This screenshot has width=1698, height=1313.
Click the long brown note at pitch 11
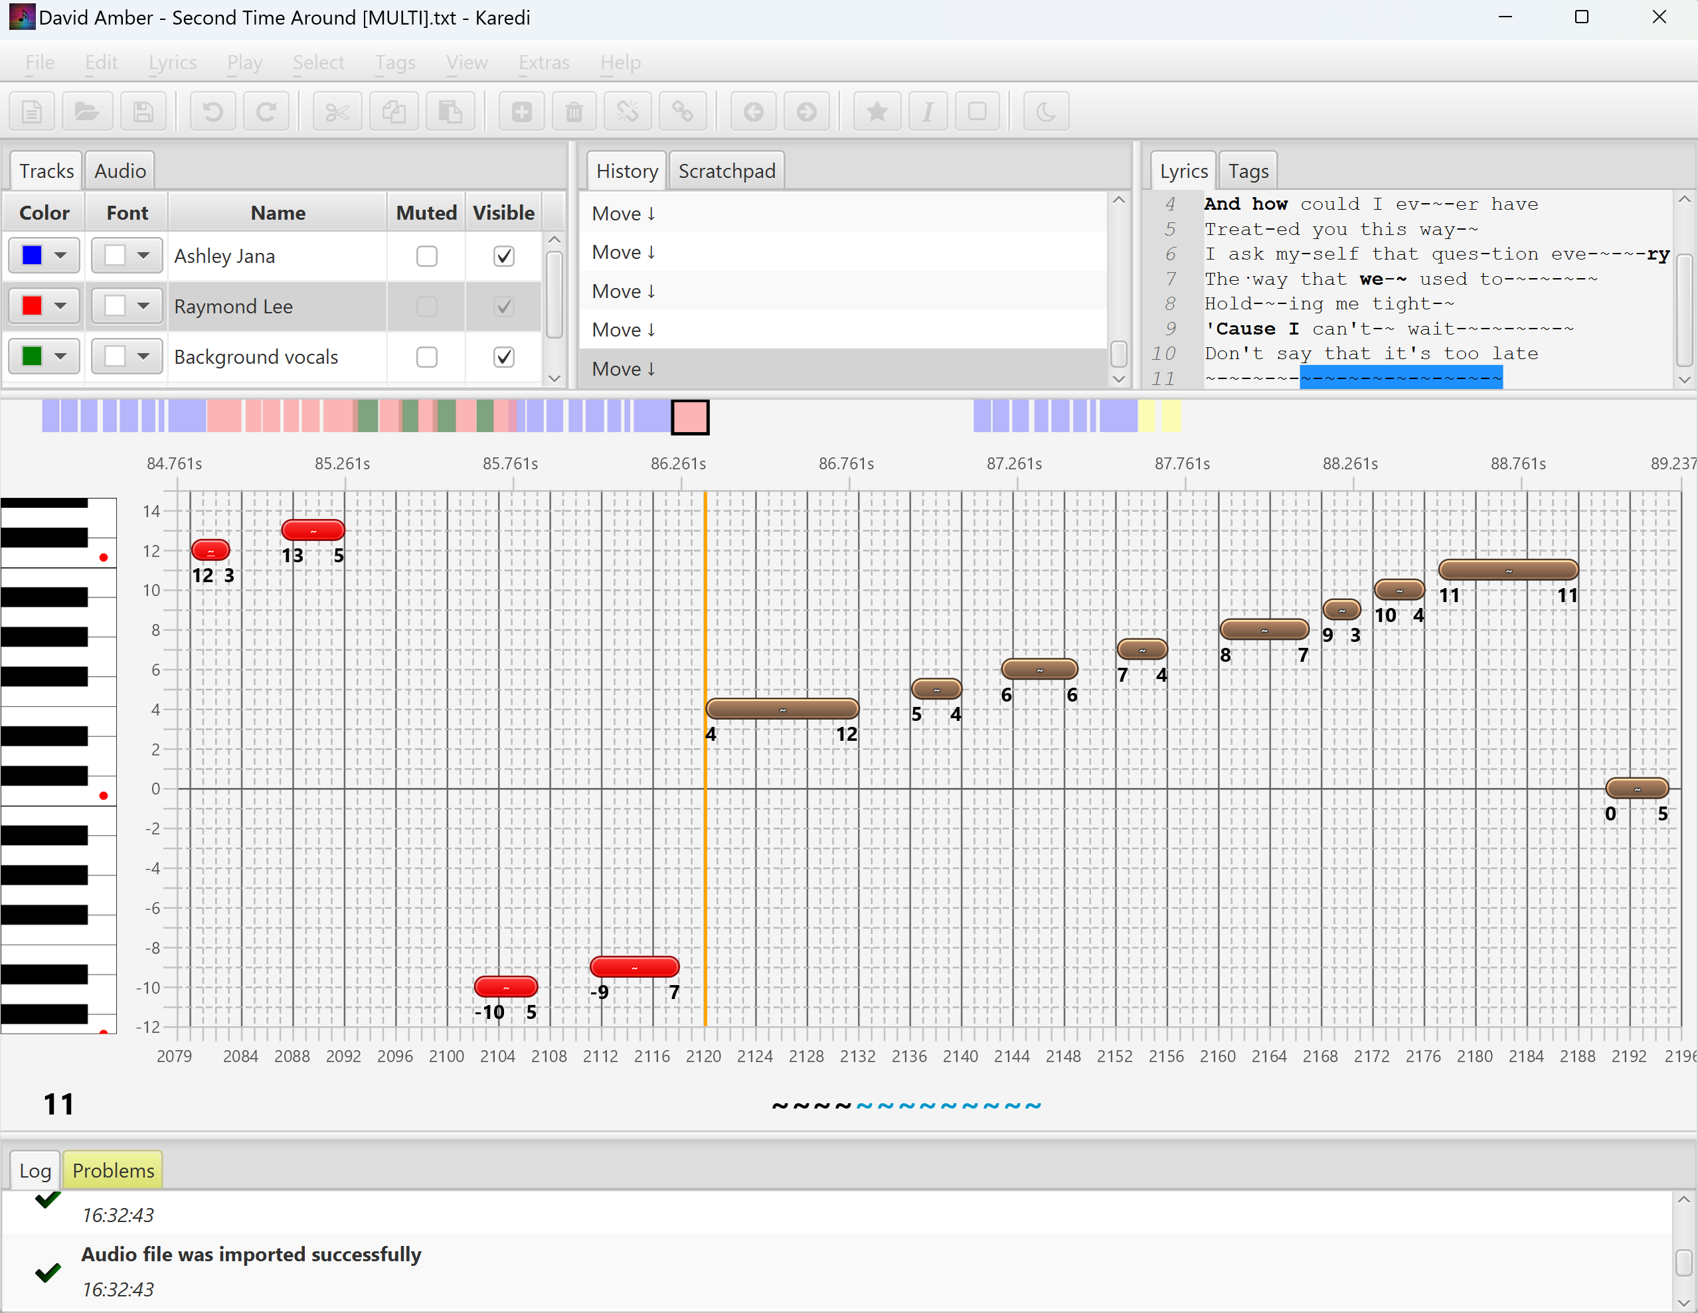click(1507, 570)
